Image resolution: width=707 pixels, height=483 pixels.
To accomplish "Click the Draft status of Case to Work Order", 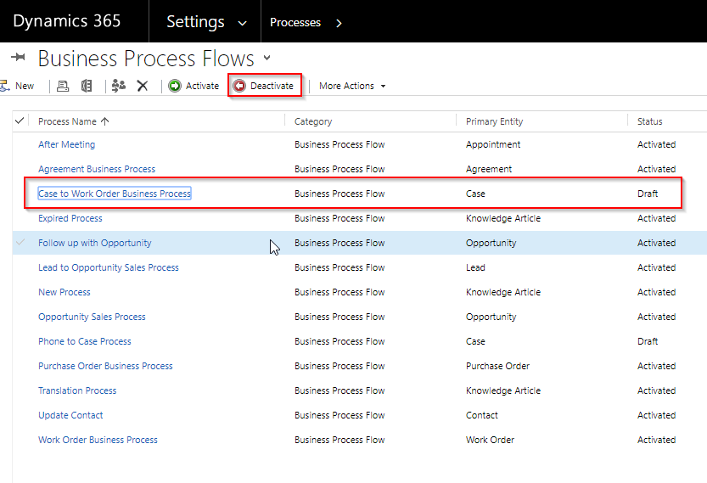I will coord(648,194).
